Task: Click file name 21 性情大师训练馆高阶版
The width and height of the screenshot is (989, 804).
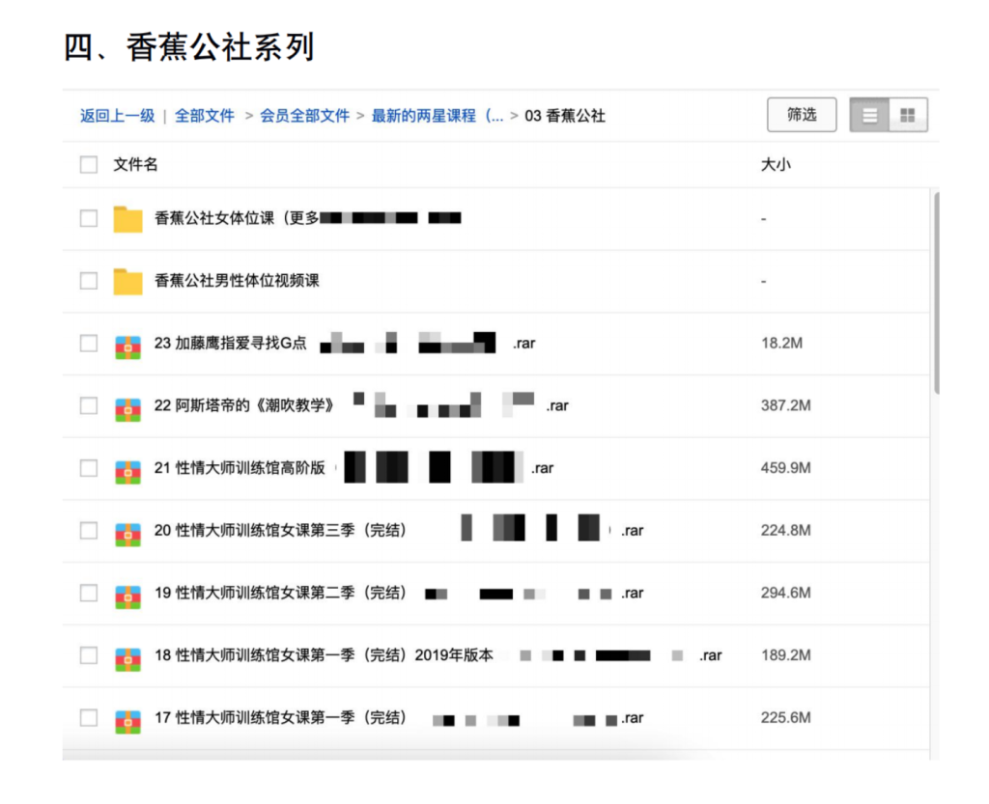Action: [353, 468]
